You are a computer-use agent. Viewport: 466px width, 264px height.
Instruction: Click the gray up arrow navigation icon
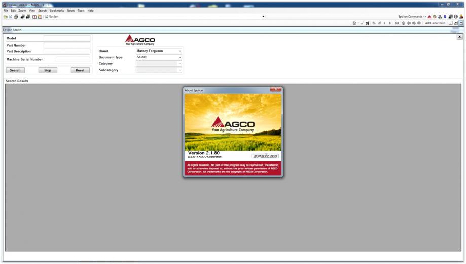pyautogui.click(x=403, y=23)
